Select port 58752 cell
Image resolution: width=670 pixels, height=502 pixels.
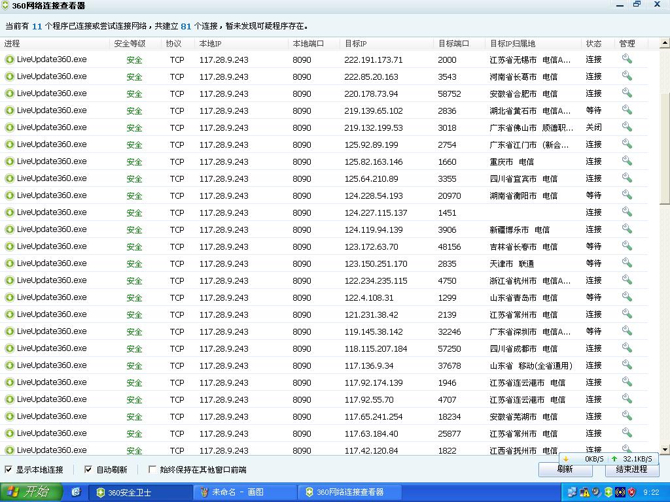coord(450,93)
